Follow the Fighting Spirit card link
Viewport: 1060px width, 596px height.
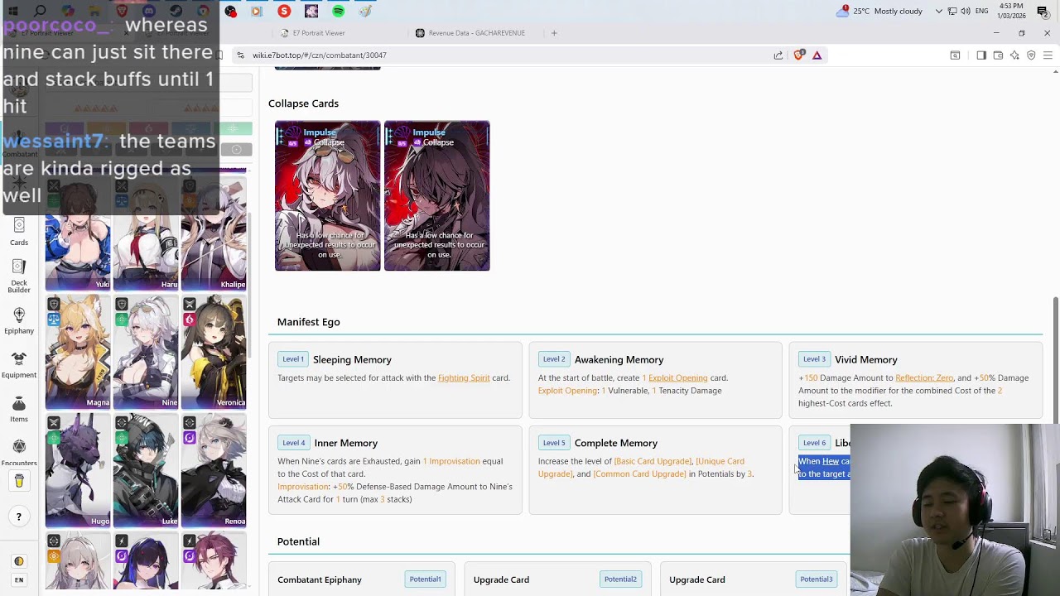point(464,378)
